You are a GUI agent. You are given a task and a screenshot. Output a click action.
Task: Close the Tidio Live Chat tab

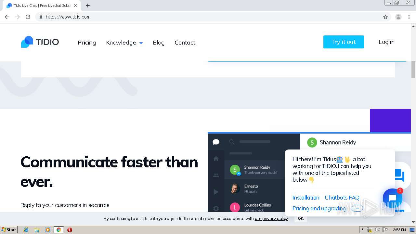pos(75,6)
